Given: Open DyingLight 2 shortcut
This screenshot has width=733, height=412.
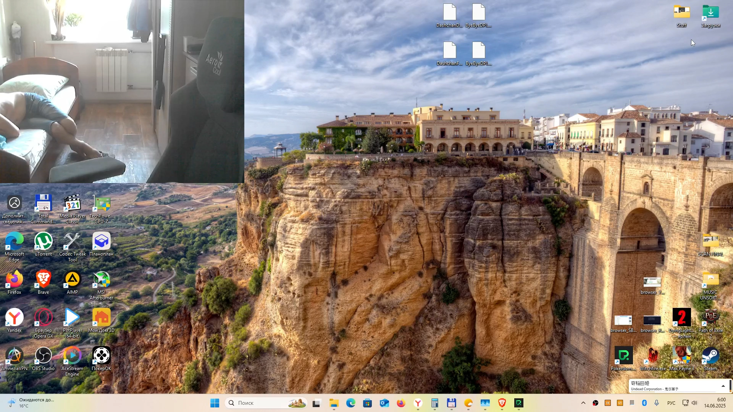Looking at the screenshot, I should click(x=681, y=323).
